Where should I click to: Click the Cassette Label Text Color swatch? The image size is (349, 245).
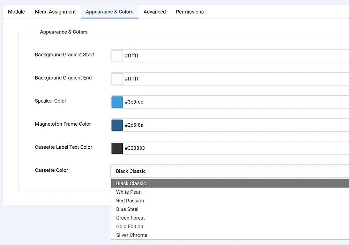point(117,148)
